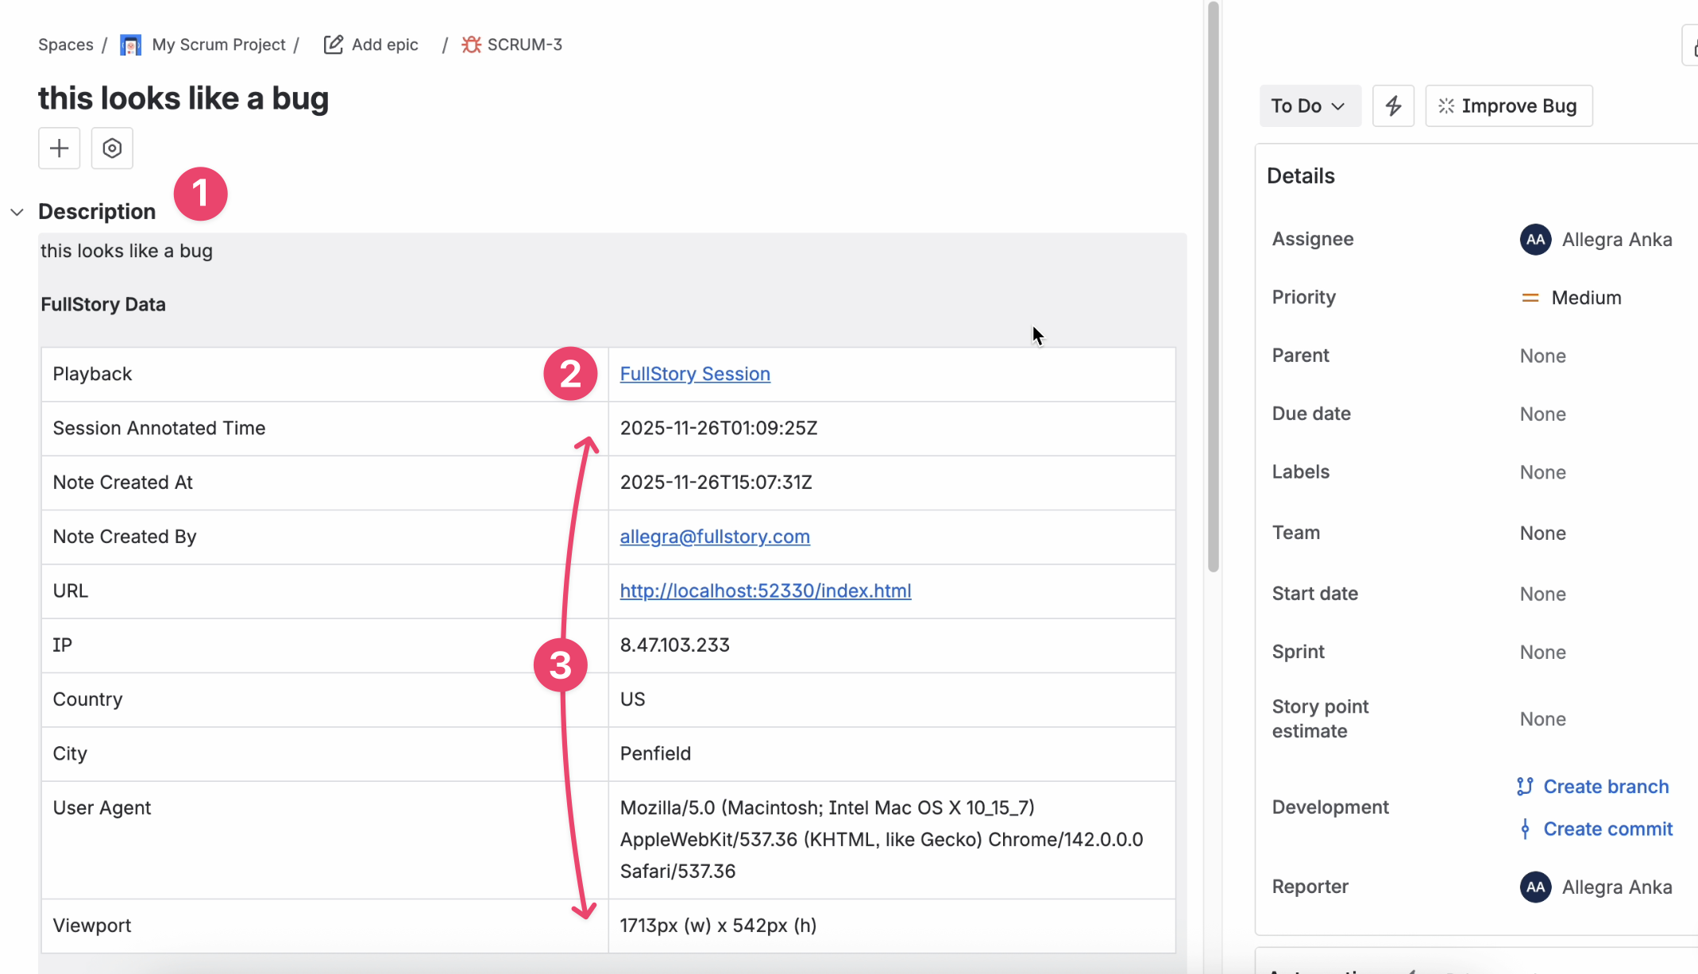The height and width of the screenshot is (974, 1698).
Task: Click the sparkle icon inside Improve Bug
Action: [1447, 105]
